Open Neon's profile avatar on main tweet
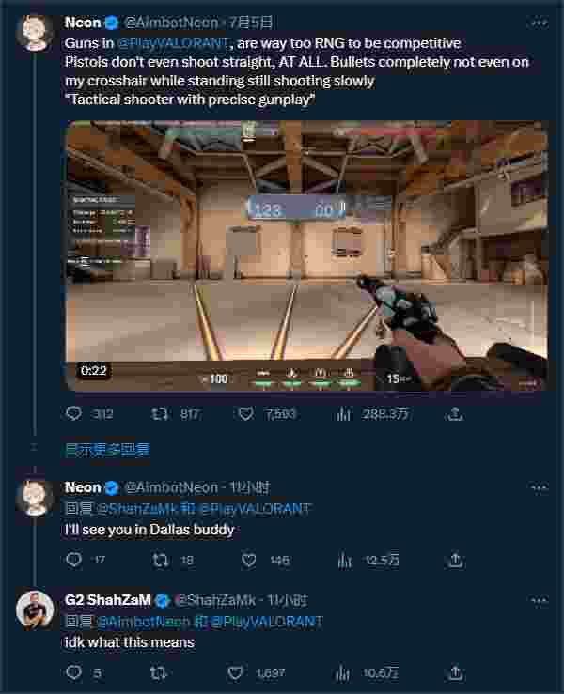This screenshot has height=694, width=564. (35, 31)
